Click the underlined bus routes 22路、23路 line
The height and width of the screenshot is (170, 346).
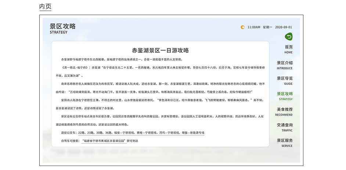pos(141,133)
